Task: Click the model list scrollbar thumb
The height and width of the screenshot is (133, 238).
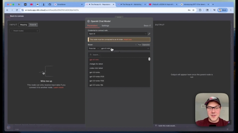Action: (x=149, y=59)
